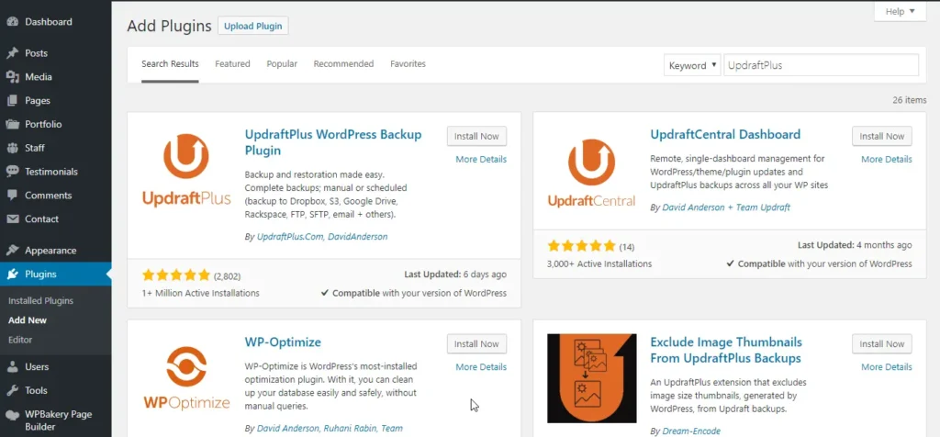The height and width of the screenshot is (437, 940).
Task: Click the Testimonials speech bubble icon
Action: [x=12, y=172]
